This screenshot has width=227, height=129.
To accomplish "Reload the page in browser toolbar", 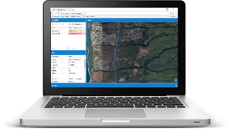I will pos(58,13).
